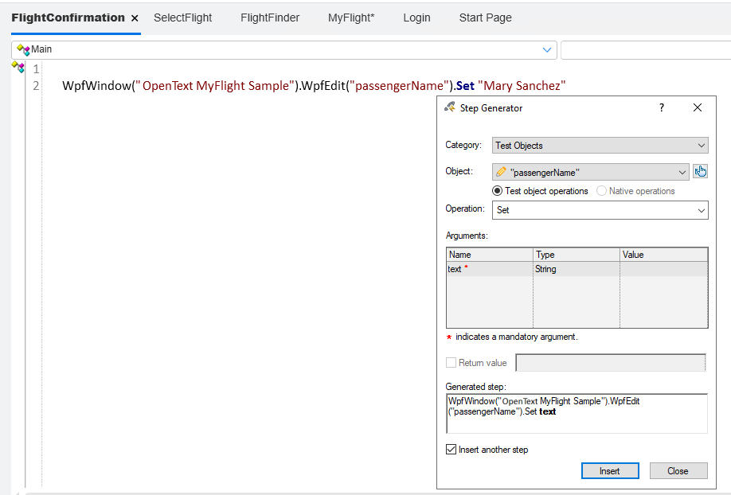Switch to the SelectFlight tab
The height and width of the screenshot is (495, 731).
182,18
